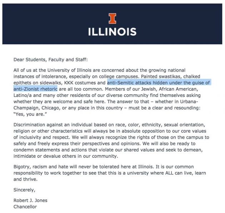Click 'sexual orientation,' in second paragraph

(185, 125)
